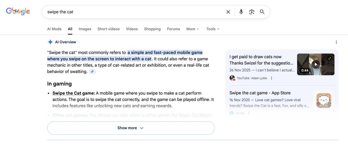Switch to the Shopping tab
348x147 pixels.
click(152, 29)
